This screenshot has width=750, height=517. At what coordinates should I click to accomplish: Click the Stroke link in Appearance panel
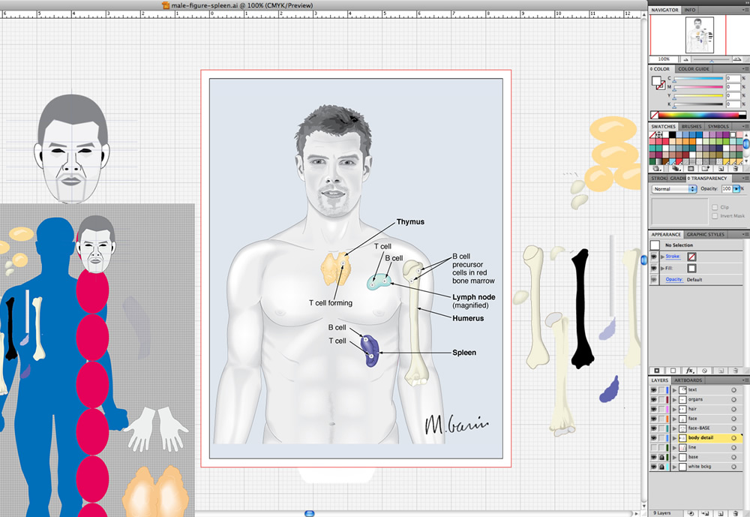673,257
